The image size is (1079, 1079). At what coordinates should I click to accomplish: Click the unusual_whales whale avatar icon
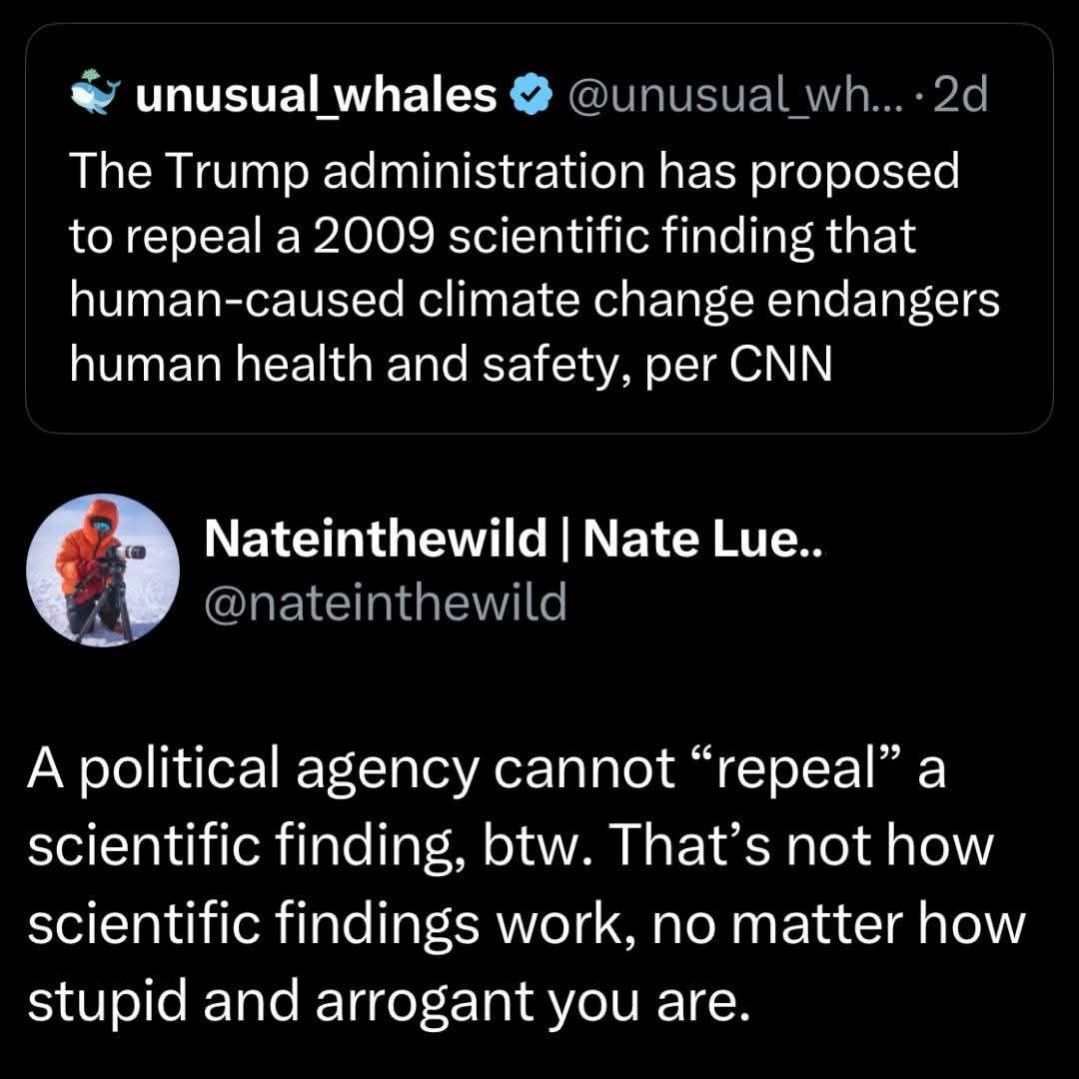coord(95,95)
